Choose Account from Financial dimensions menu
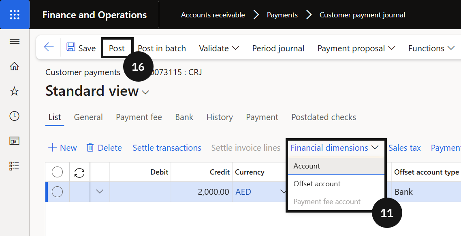 336,166
